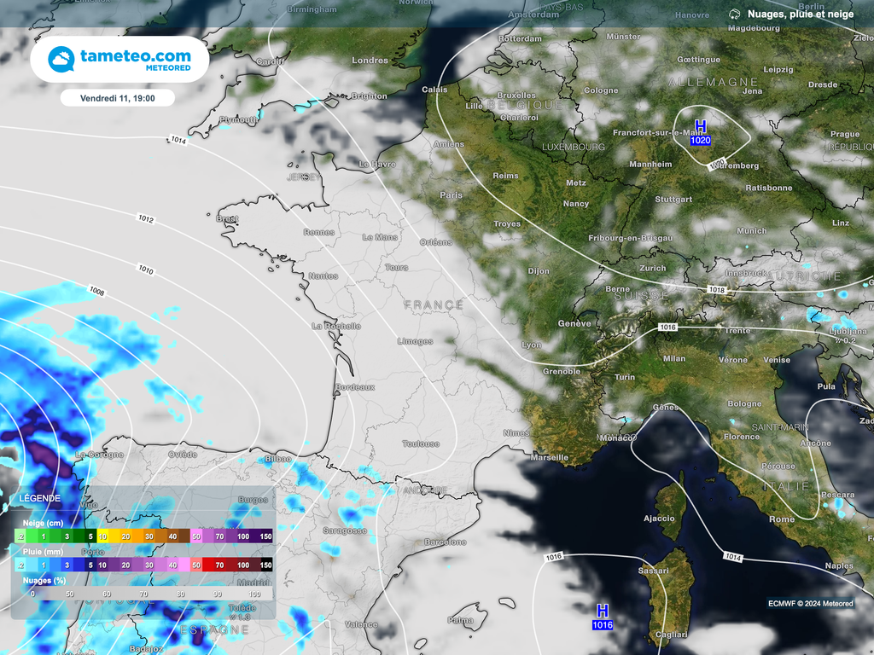
Task: Click the 'Vendredi 11, 19:00' date label
Action: point(118,98)
